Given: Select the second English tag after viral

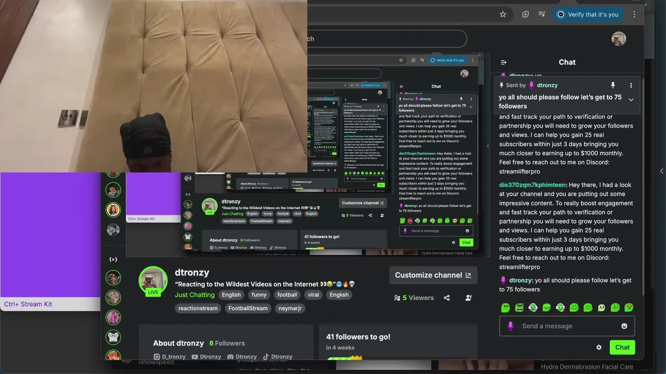Looking at the screenshot, I should [339, 295].
